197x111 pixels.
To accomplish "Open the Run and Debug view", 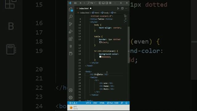I will [x=71, y=31].
